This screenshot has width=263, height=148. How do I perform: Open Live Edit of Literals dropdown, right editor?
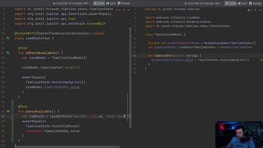point(203,3)
